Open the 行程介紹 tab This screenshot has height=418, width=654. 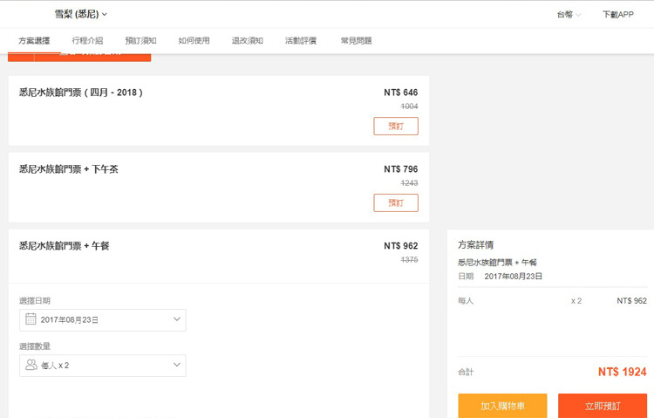(87, 40)
